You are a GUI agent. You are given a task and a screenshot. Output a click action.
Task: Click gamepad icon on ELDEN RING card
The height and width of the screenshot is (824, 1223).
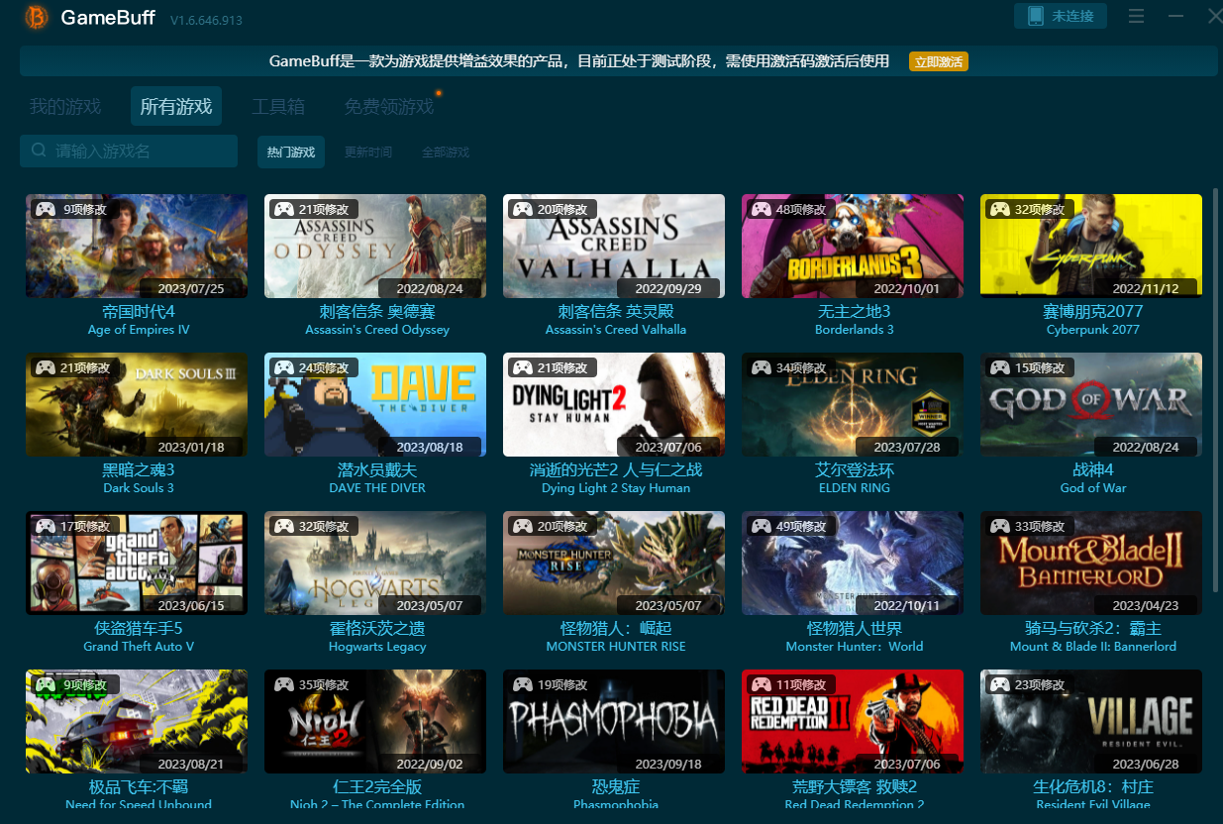click(762, 367)
